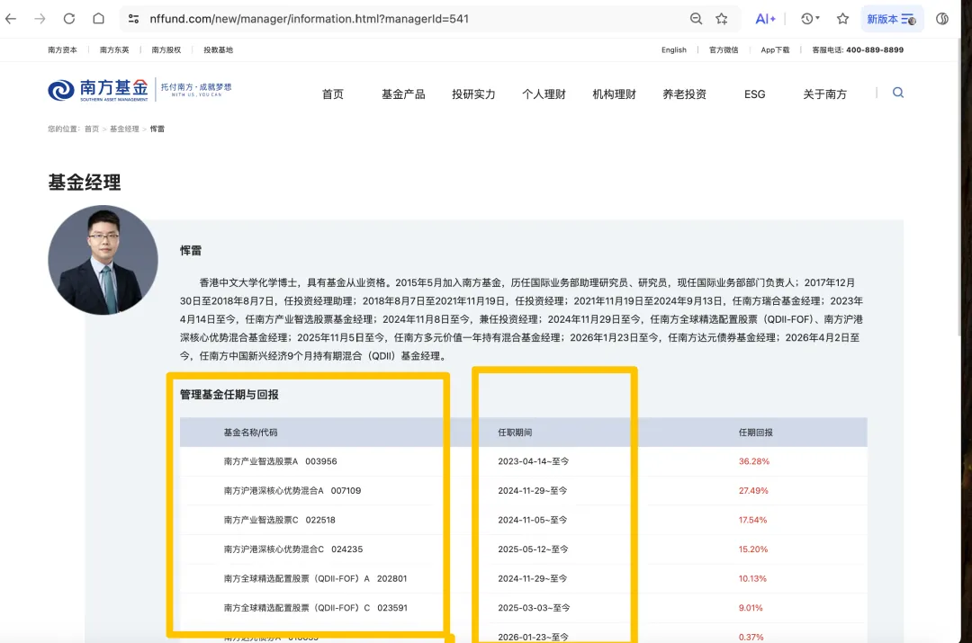Bookmark page with star inside address bar
This screenshot has width=972, height=643.
(722, 19)
